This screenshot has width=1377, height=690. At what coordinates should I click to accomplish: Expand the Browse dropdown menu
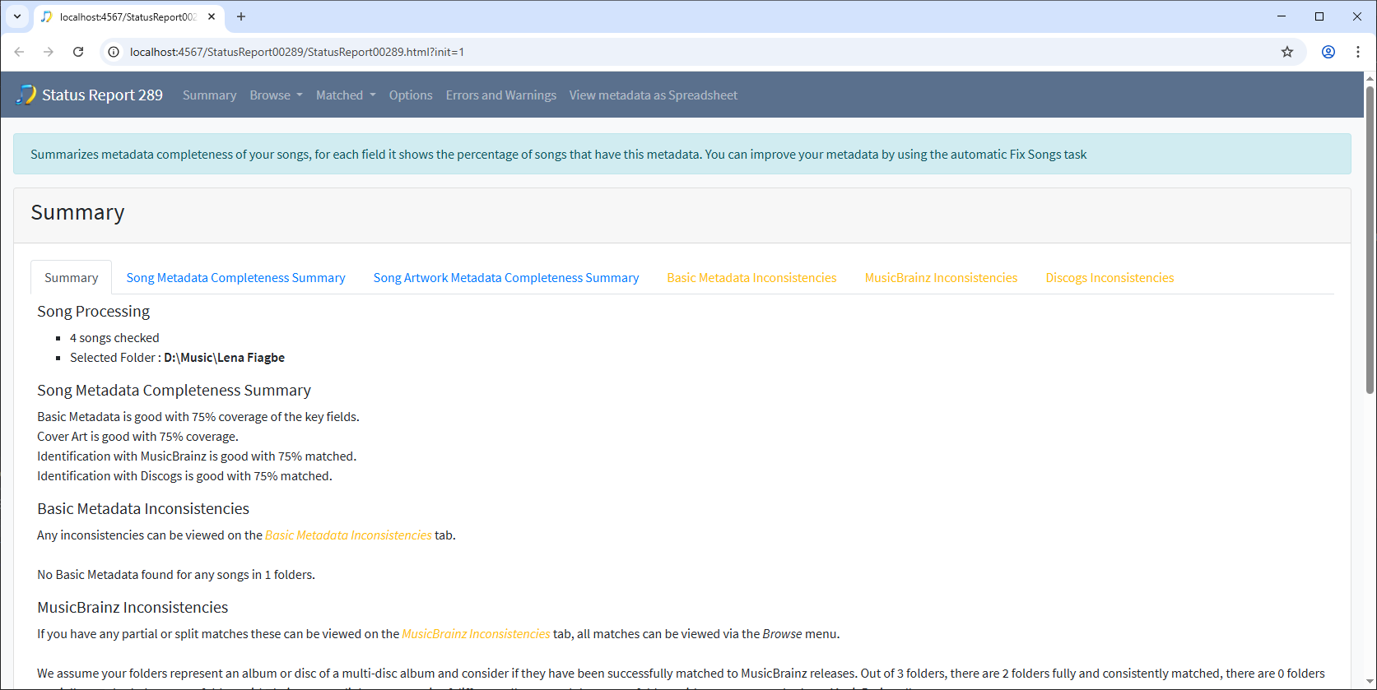coord(277,95)
